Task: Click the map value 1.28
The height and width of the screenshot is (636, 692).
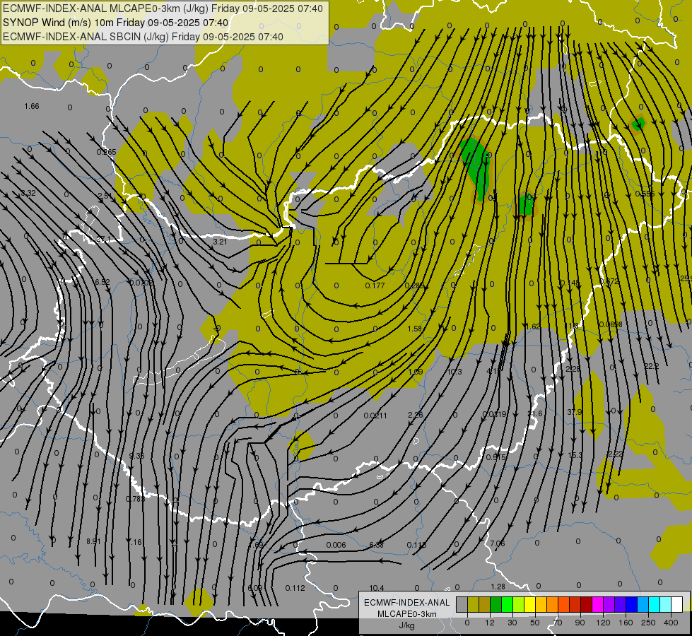Action: click(x=498, y=587)
